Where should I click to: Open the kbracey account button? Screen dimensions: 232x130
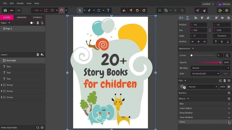pos(224,4)
